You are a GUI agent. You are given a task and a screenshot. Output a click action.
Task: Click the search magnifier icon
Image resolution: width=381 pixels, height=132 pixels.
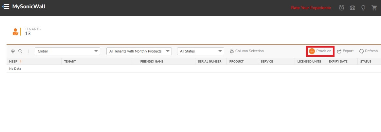pyautogui.click(x=20, y=51)
